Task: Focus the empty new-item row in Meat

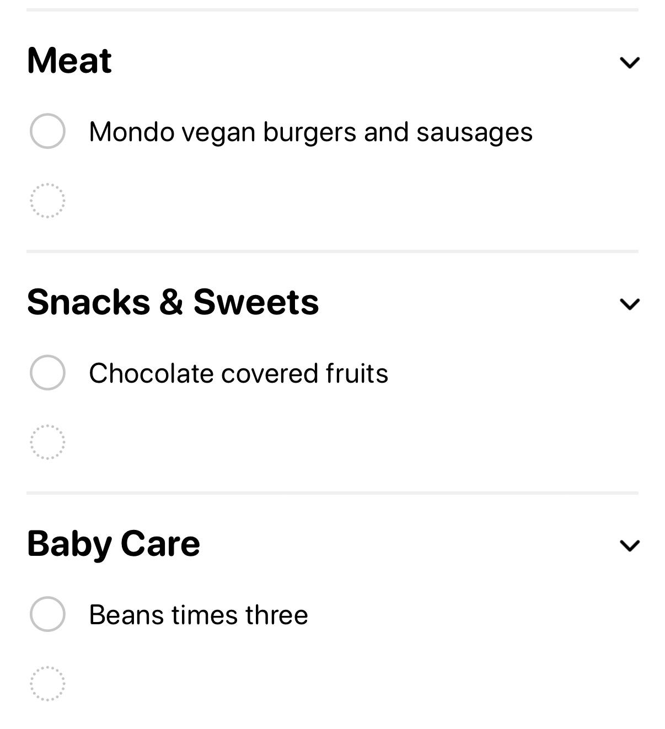Action: (x=332, y=201)
